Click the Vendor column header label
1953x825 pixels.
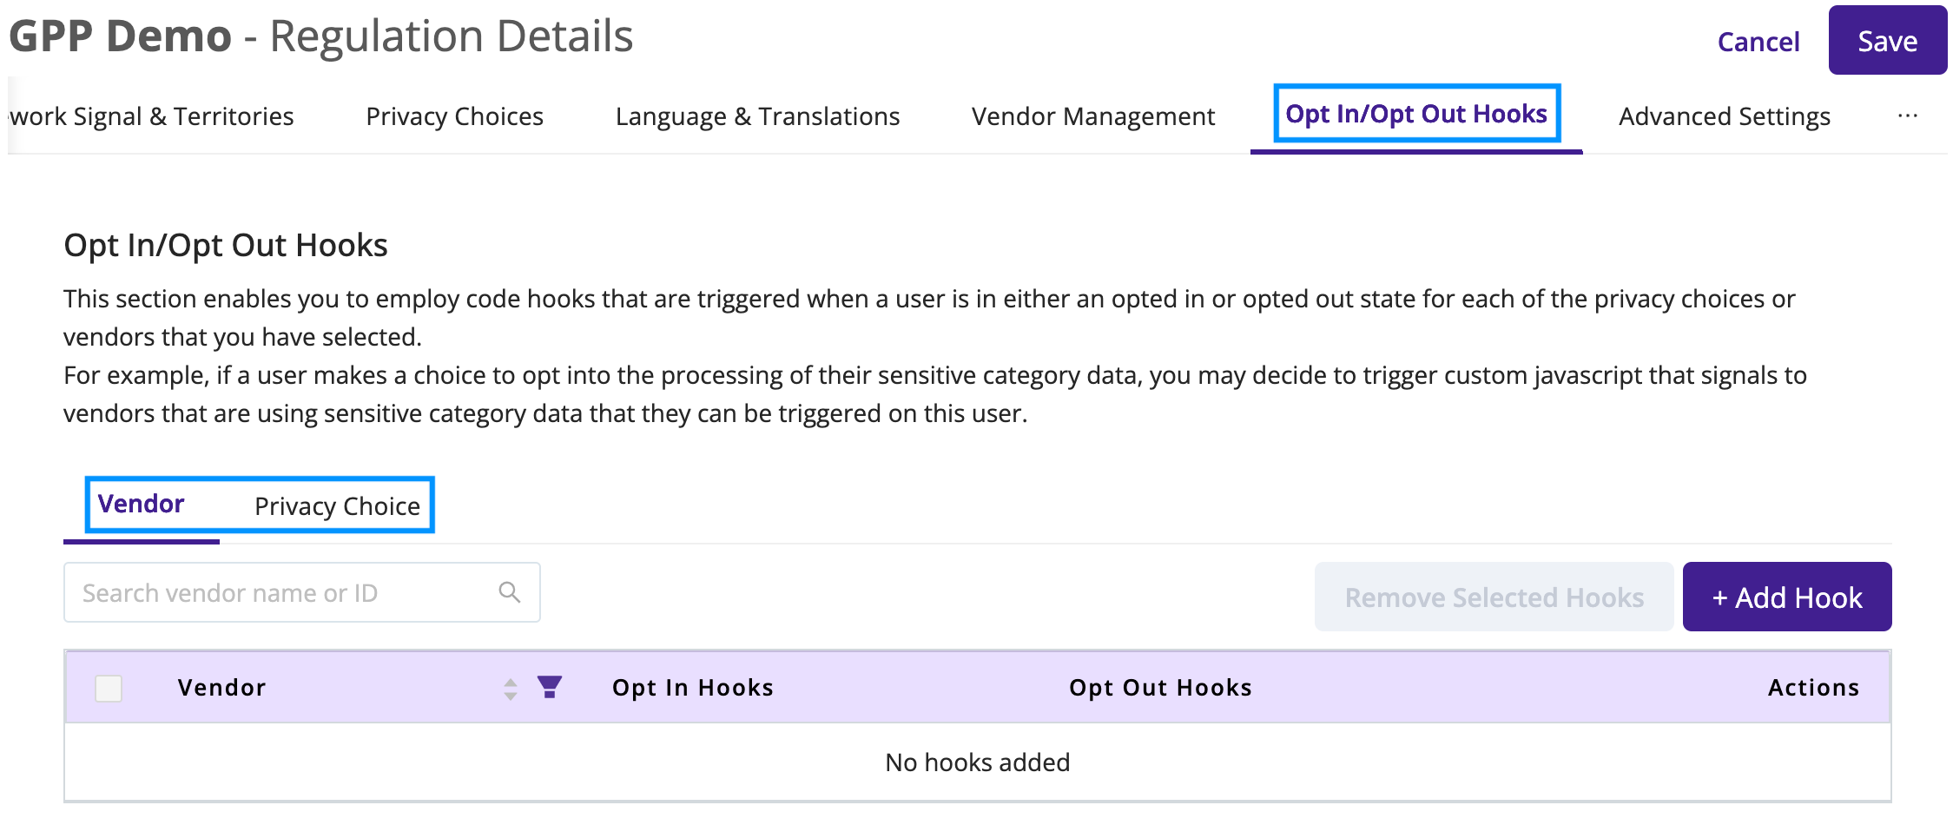tap(221, 688)
